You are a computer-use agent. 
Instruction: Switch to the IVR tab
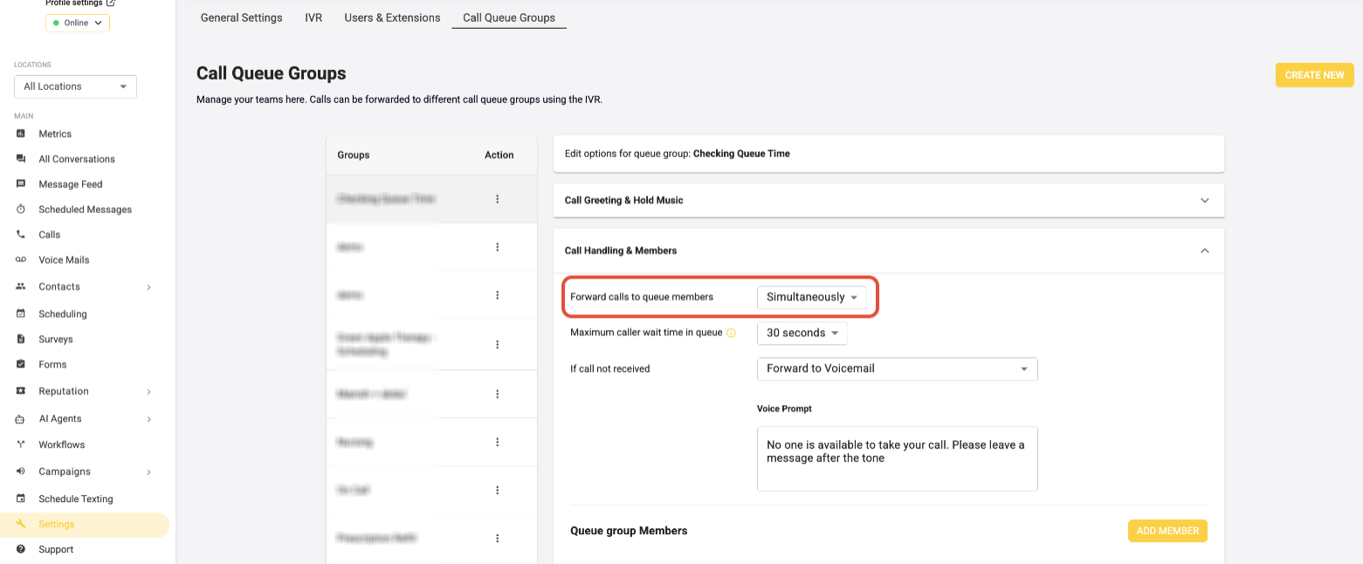pos(313,17)
